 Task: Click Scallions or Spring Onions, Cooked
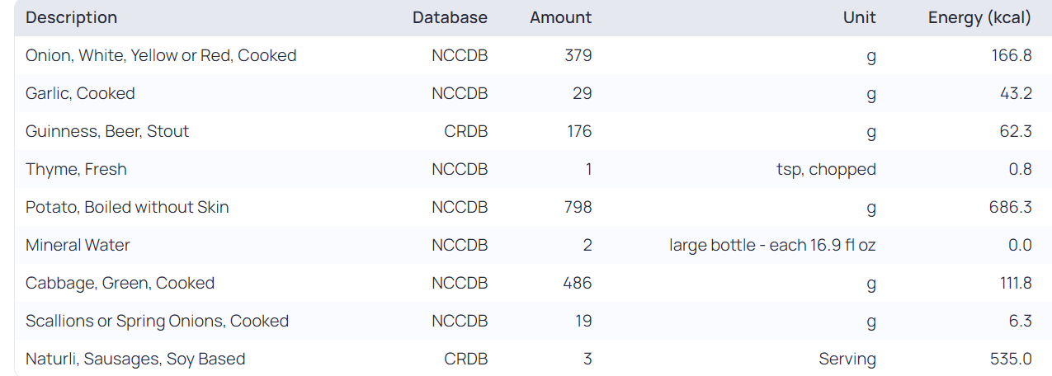pyautogui.click(x=157, y=321)
